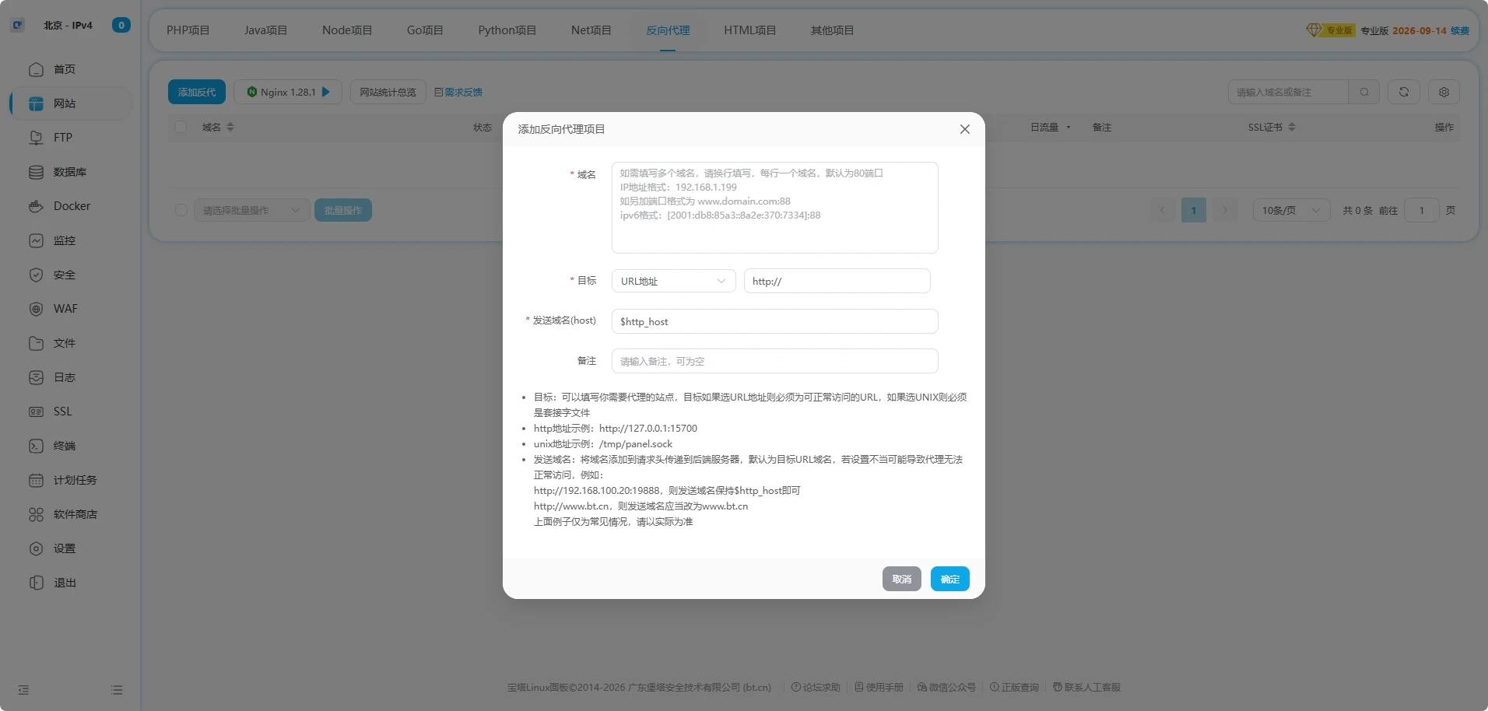Open the terminal icon in sidebar
Image resolution: width=1488 pixels, height=711 pixels.
point(36,446)
